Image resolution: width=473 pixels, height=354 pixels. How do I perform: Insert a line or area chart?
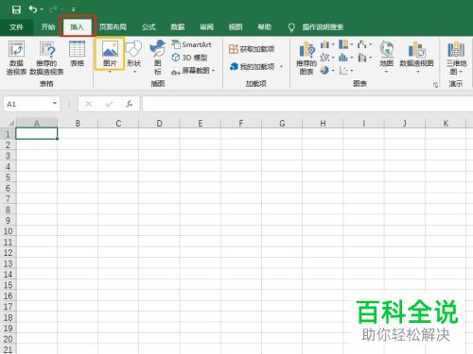[327, 58]
